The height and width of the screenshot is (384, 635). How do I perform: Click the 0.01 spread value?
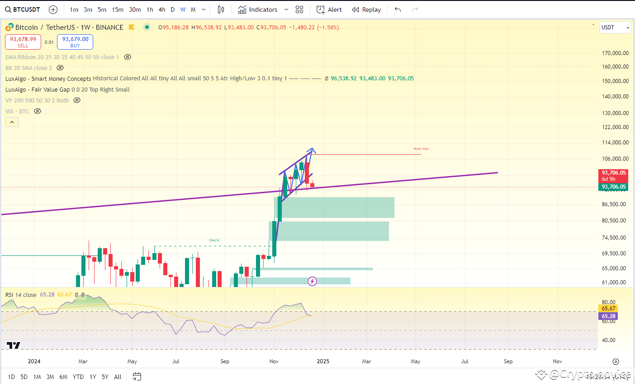[x=49, y=42]
